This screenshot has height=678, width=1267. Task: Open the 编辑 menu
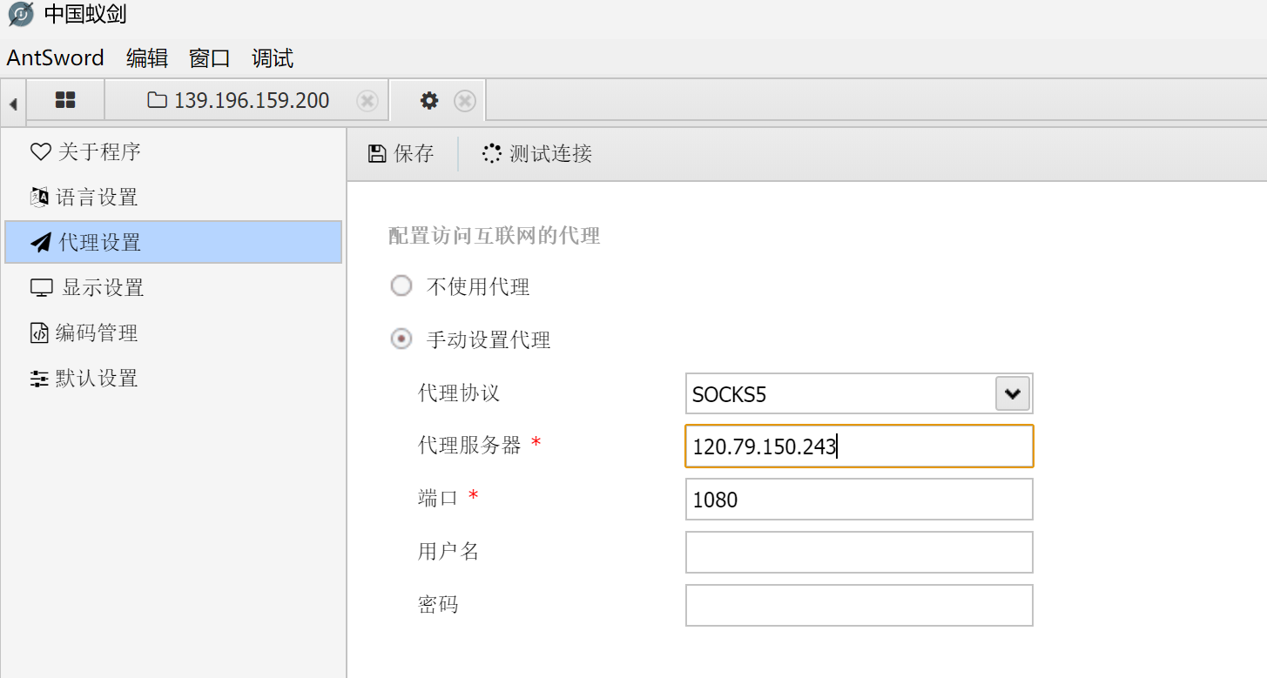146,58
